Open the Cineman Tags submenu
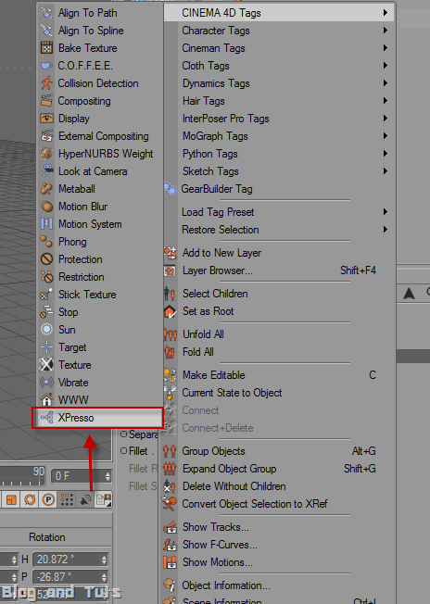This screenshot has height=604, width=430. tap(279, 48)
